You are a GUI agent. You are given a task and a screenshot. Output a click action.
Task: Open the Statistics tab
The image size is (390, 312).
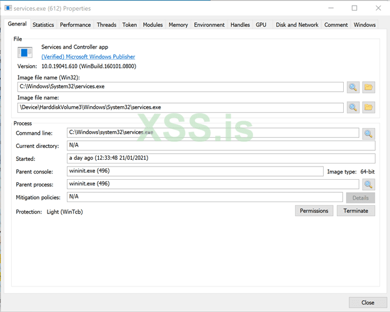43,25
